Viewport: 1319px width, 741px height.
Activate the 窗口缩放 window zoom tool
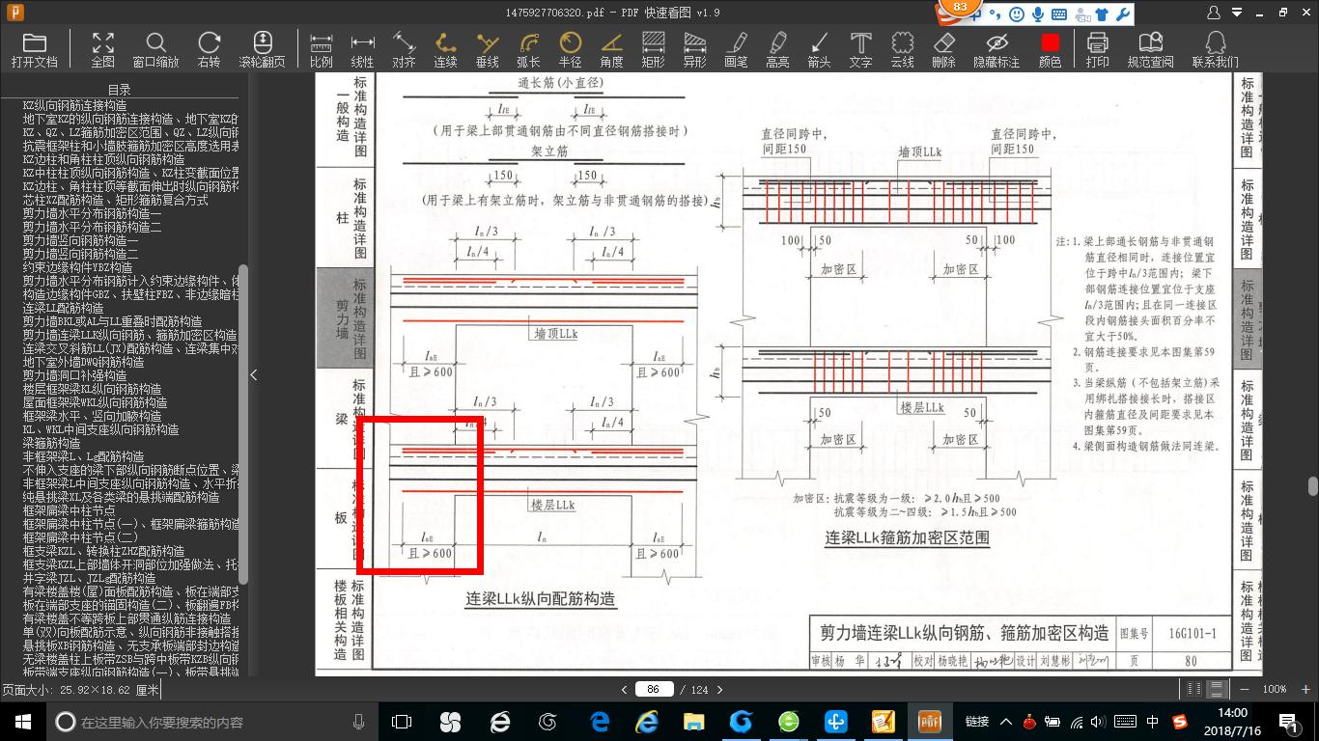coord(155,49)
